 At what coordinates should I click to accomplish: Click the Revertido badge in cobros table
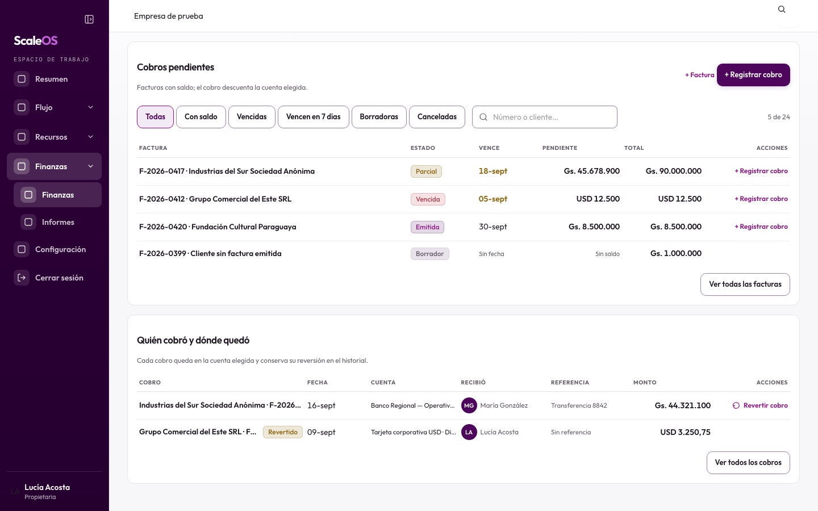tap(283, 432)
